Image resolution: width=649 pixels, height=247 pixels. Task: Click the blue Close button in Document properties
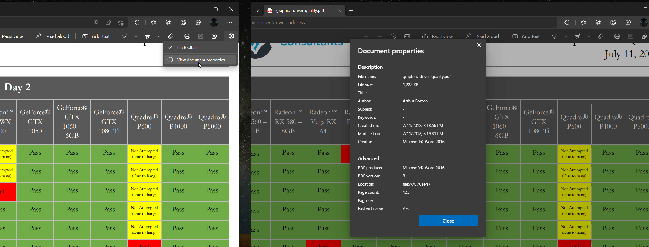[448, 221]
